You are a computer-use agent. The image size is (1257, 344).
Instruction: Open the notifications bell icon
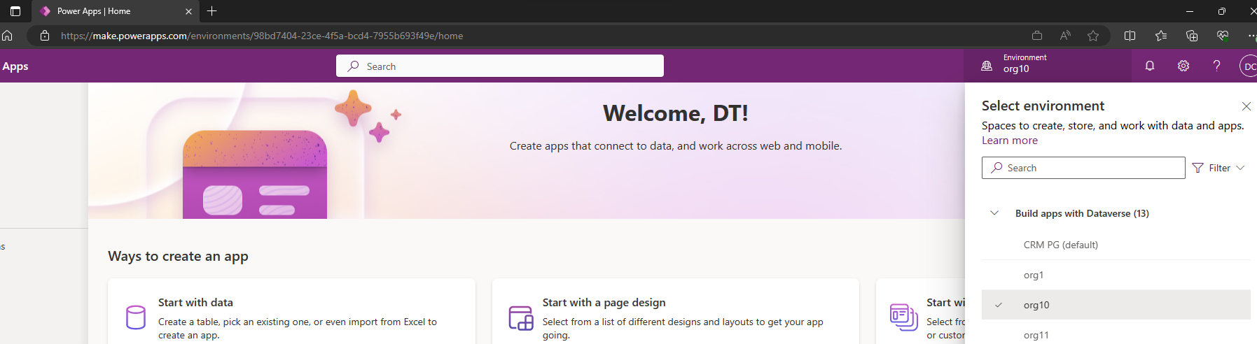click(1150, 66)
